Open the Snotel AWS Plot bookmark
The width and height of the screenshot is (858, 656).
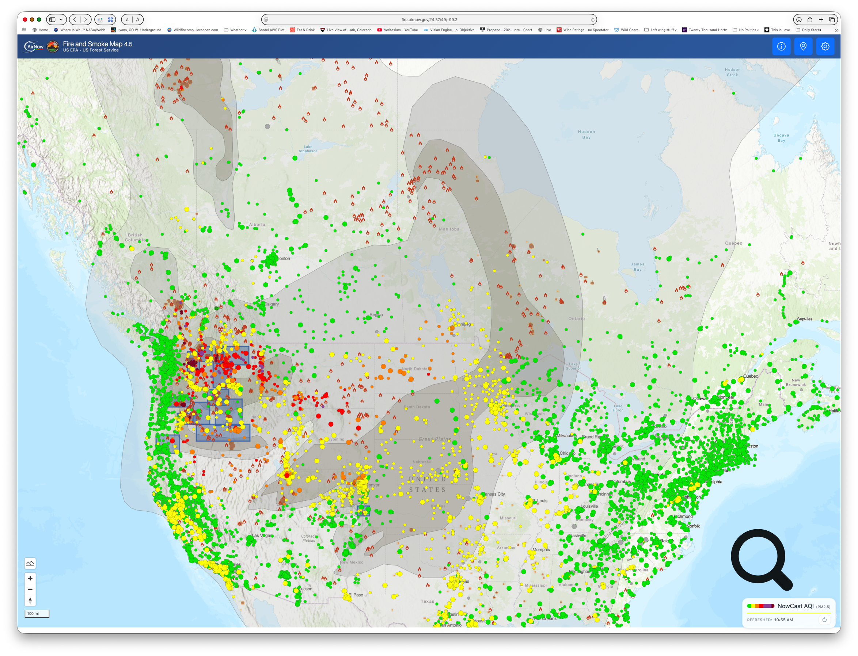coord(268,30)
